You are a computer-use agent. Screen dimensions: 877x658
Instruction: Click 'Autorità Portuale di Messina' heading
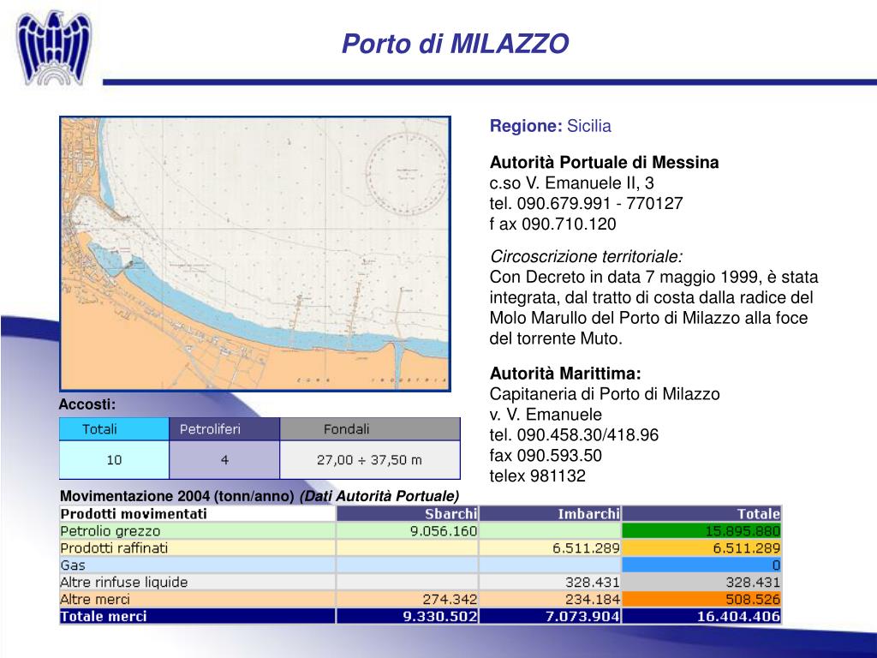(604, 162)
